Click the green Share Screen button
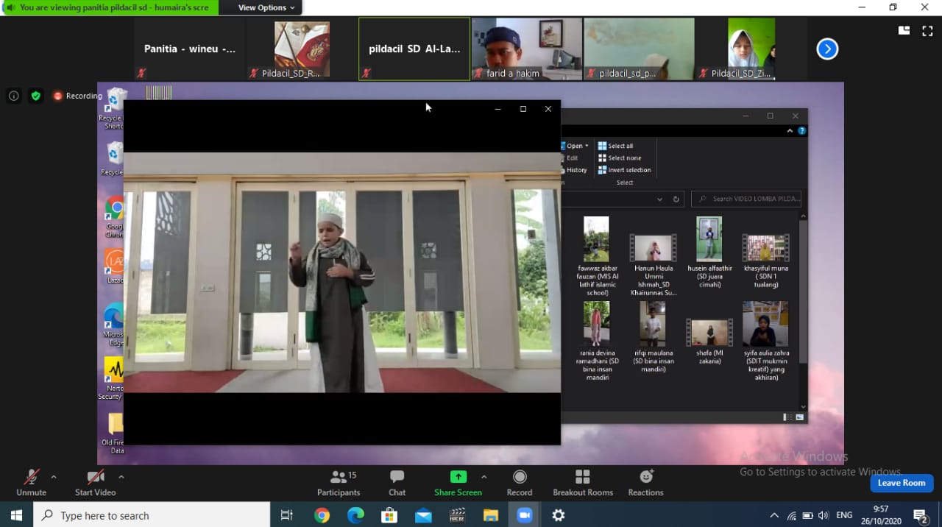 [458, 483]
